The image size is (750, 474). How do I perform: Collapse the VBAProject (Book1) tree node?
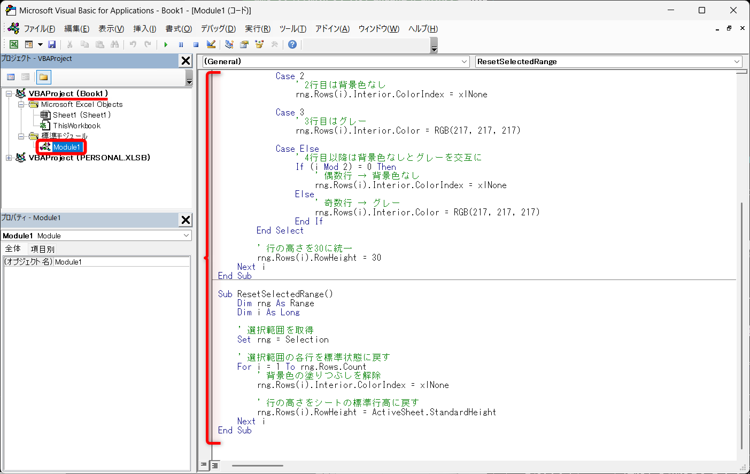pos(9,94)
